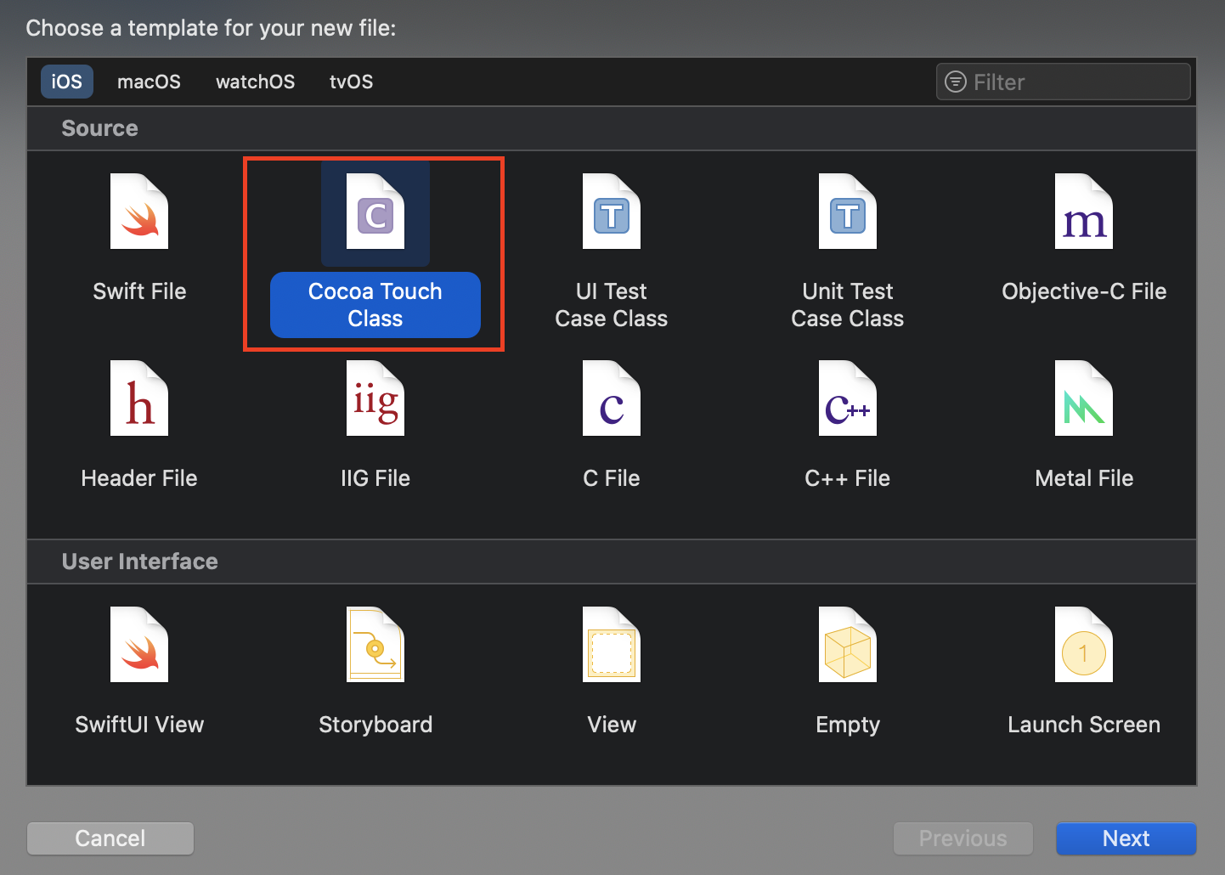The height and width of the screenshot is (875, 1225).
Task: Pick the View template icon
Action: (612, 645)
